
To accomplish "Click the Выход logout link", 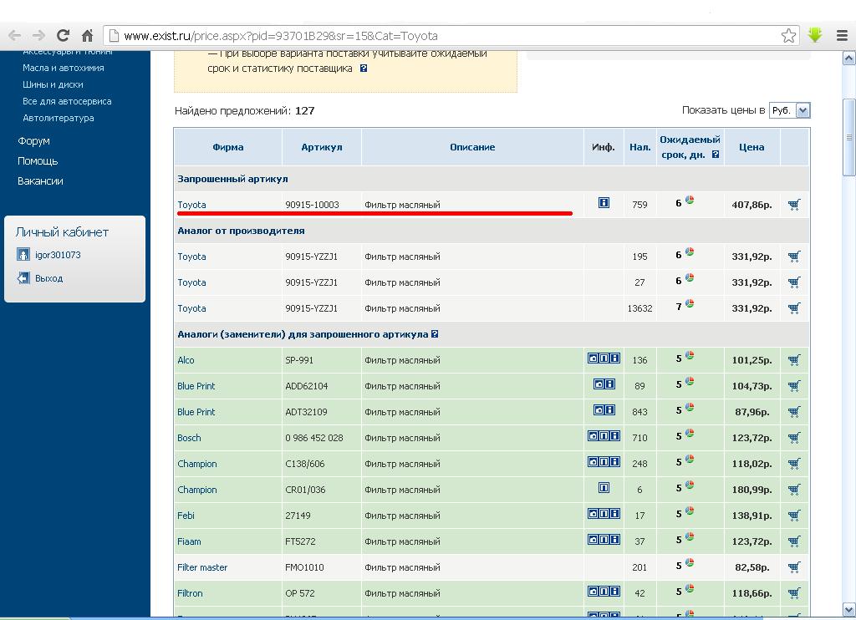I will pyautogui.click(x=48, y=278).
